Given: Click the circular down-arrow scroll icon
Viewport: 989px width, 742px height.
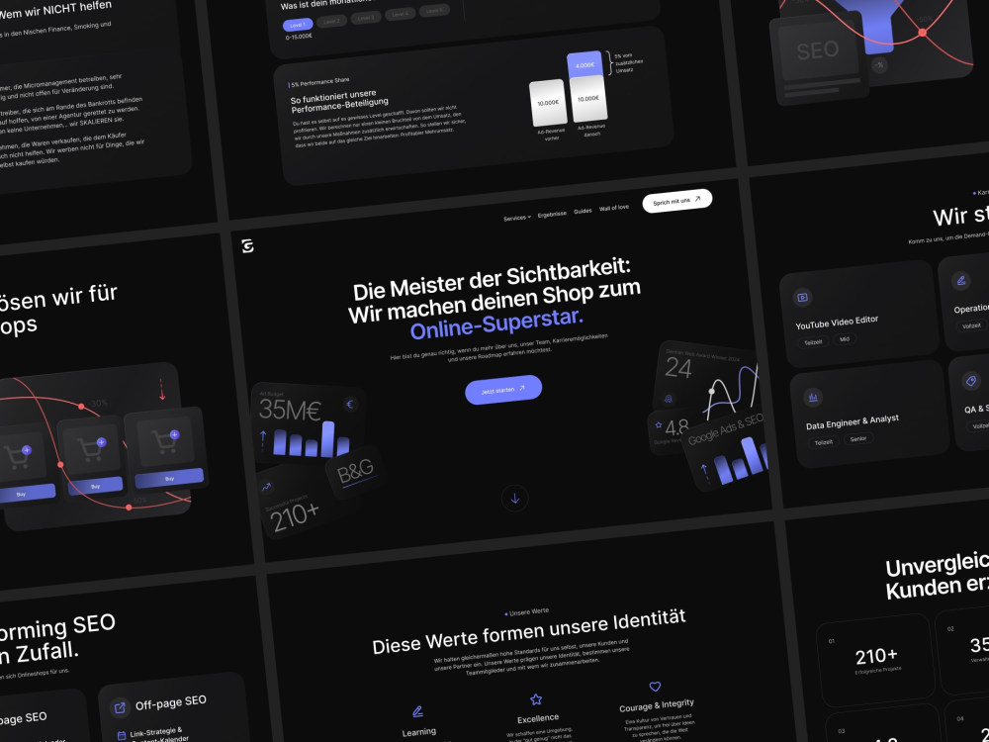Looking at the screenshot, I should click(514, 498).
